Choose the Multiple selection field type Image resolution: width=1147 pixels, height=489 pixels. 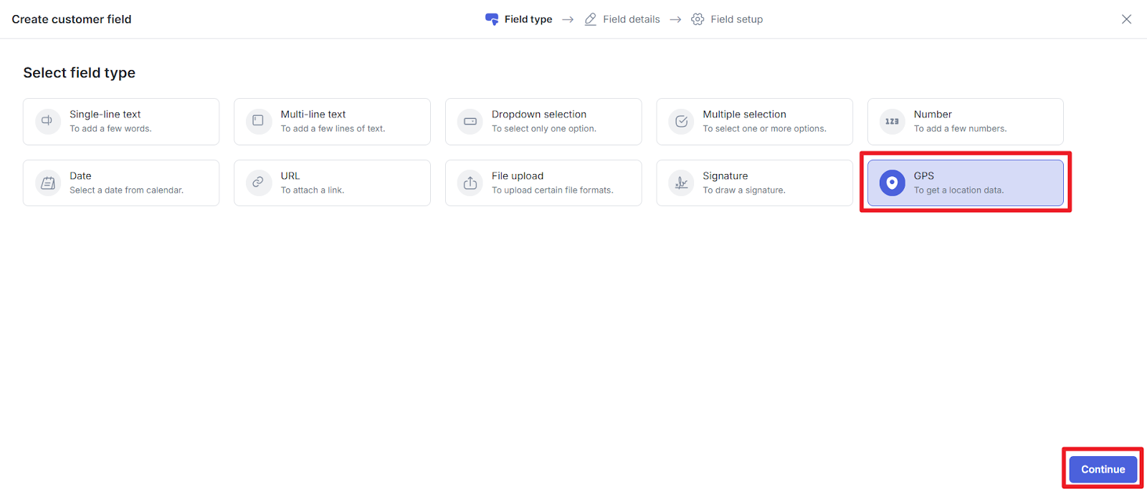point(754,121)
